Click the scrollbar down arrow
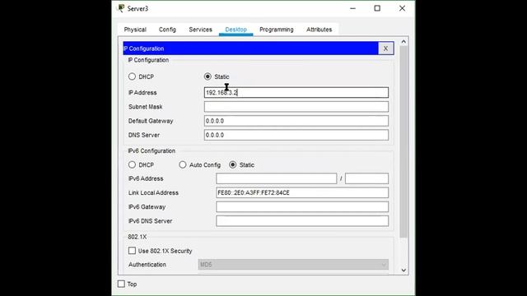527x296 pixels. coord(403,271)
